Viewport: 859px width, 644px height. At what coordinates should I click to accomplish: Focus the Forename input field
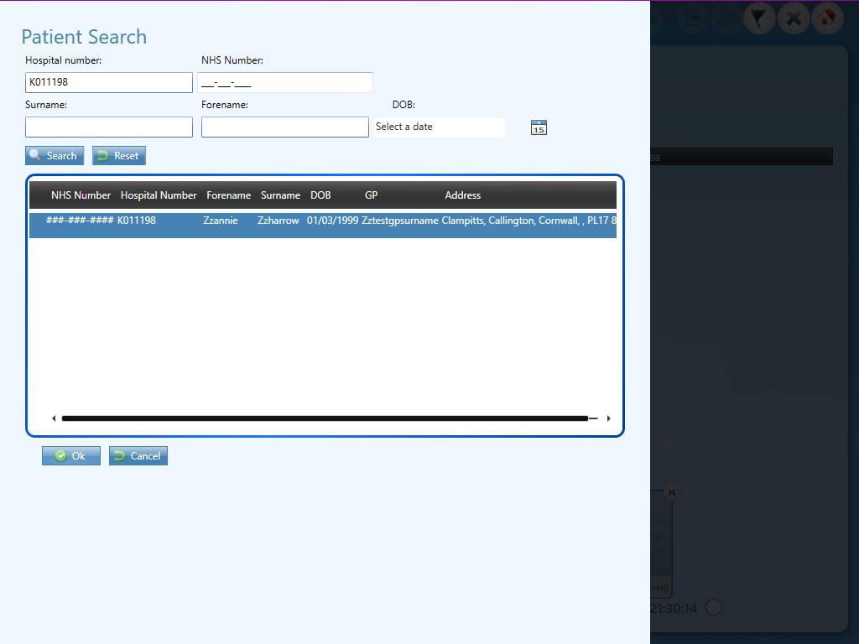coord(285,127)
